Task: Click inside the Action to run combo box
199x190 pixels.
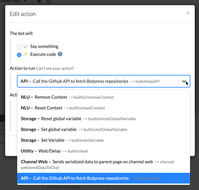Action: (103, 81)
